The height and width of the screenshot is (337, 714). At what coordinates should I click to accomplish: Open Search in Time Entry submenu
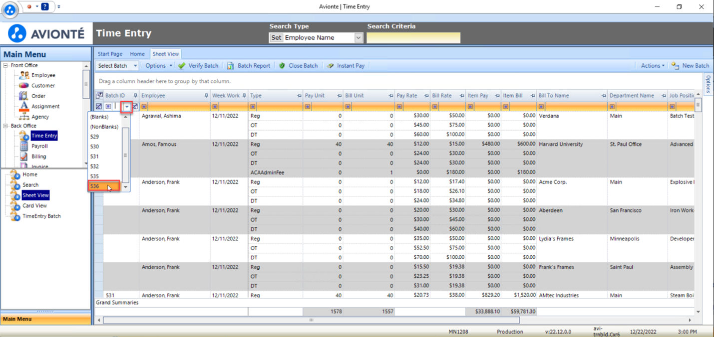click(x=30, y=185)
